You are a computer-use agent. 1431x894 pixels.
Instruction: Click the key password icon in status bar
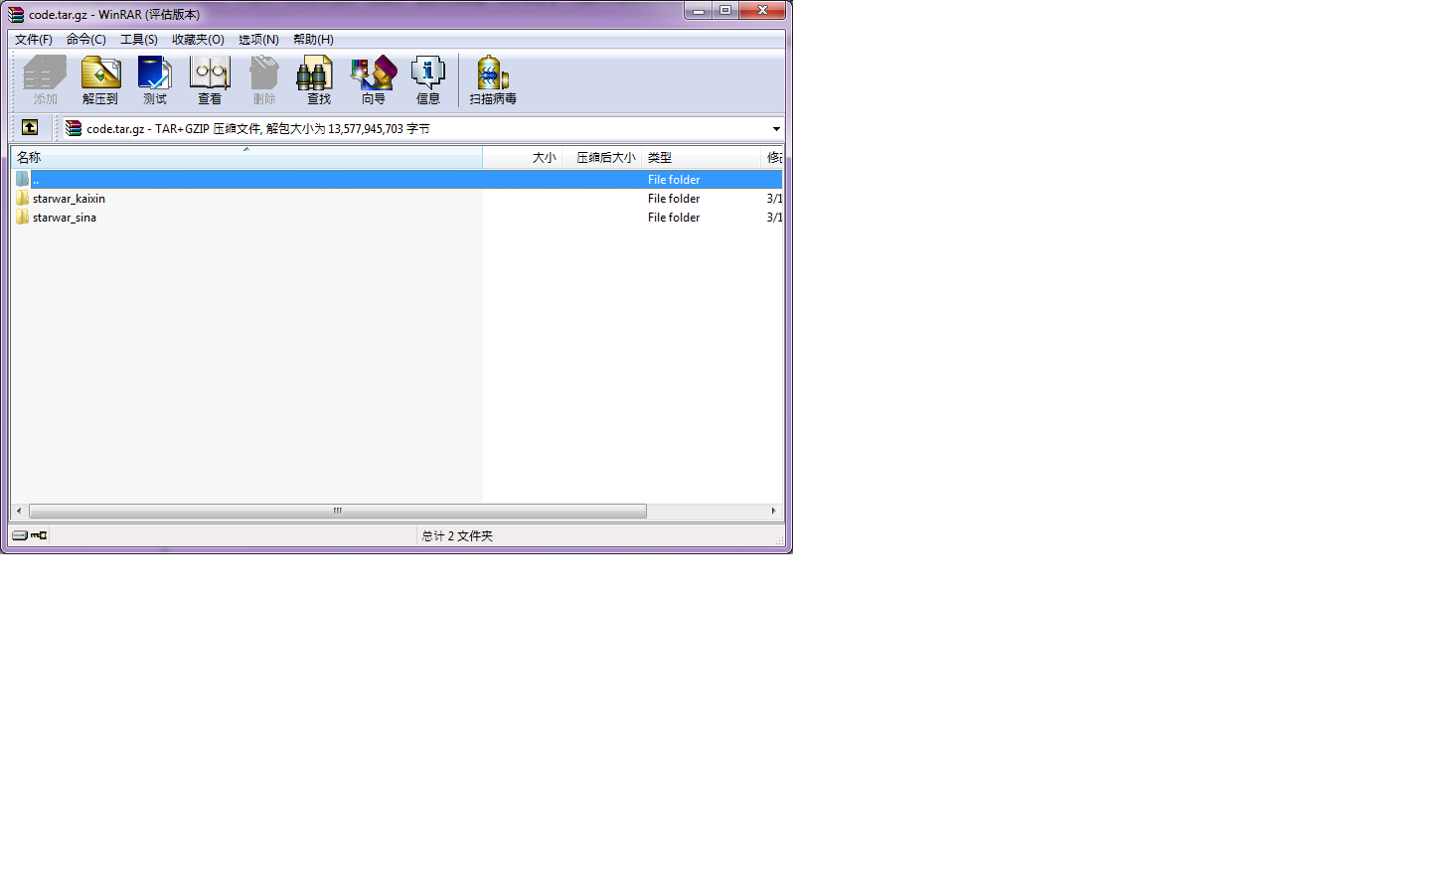click(x=39, y=535)
